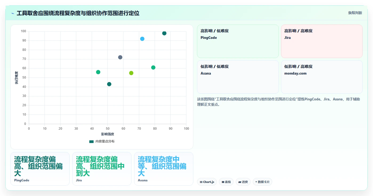Click the light blue scatter point
The width and height of the screenshot is (373, 196).
point(142,39)
